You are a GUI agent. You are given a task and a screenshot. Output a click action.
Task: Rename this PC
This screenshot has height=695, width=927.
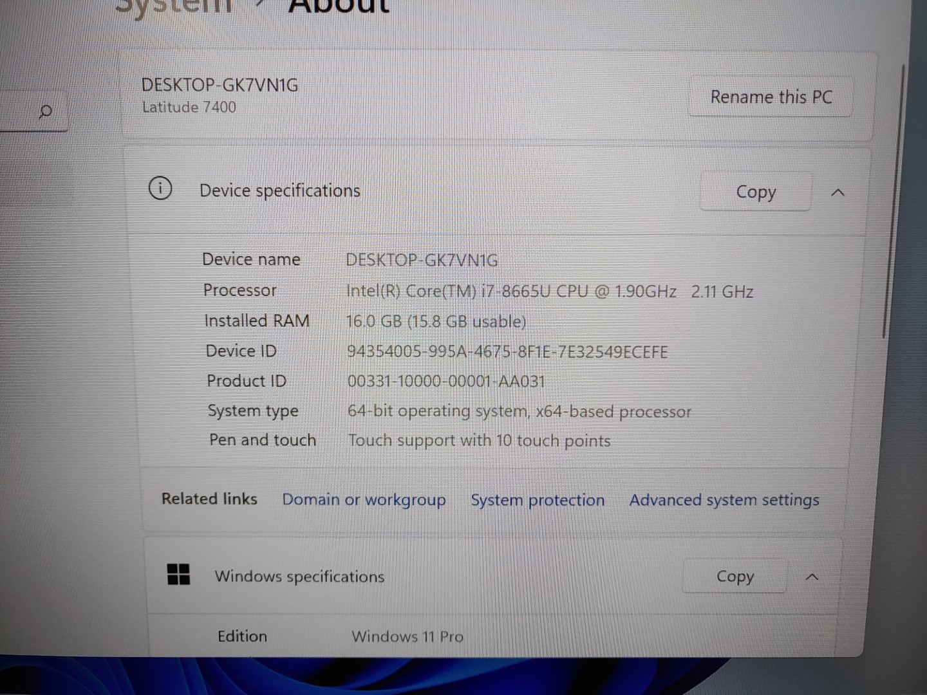(x=771, y=97)
